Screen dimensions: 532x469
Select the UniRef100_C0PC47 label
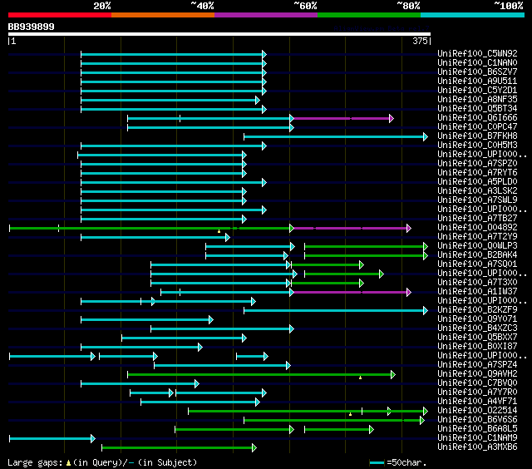pyautogui.click(x=477, y=127)
